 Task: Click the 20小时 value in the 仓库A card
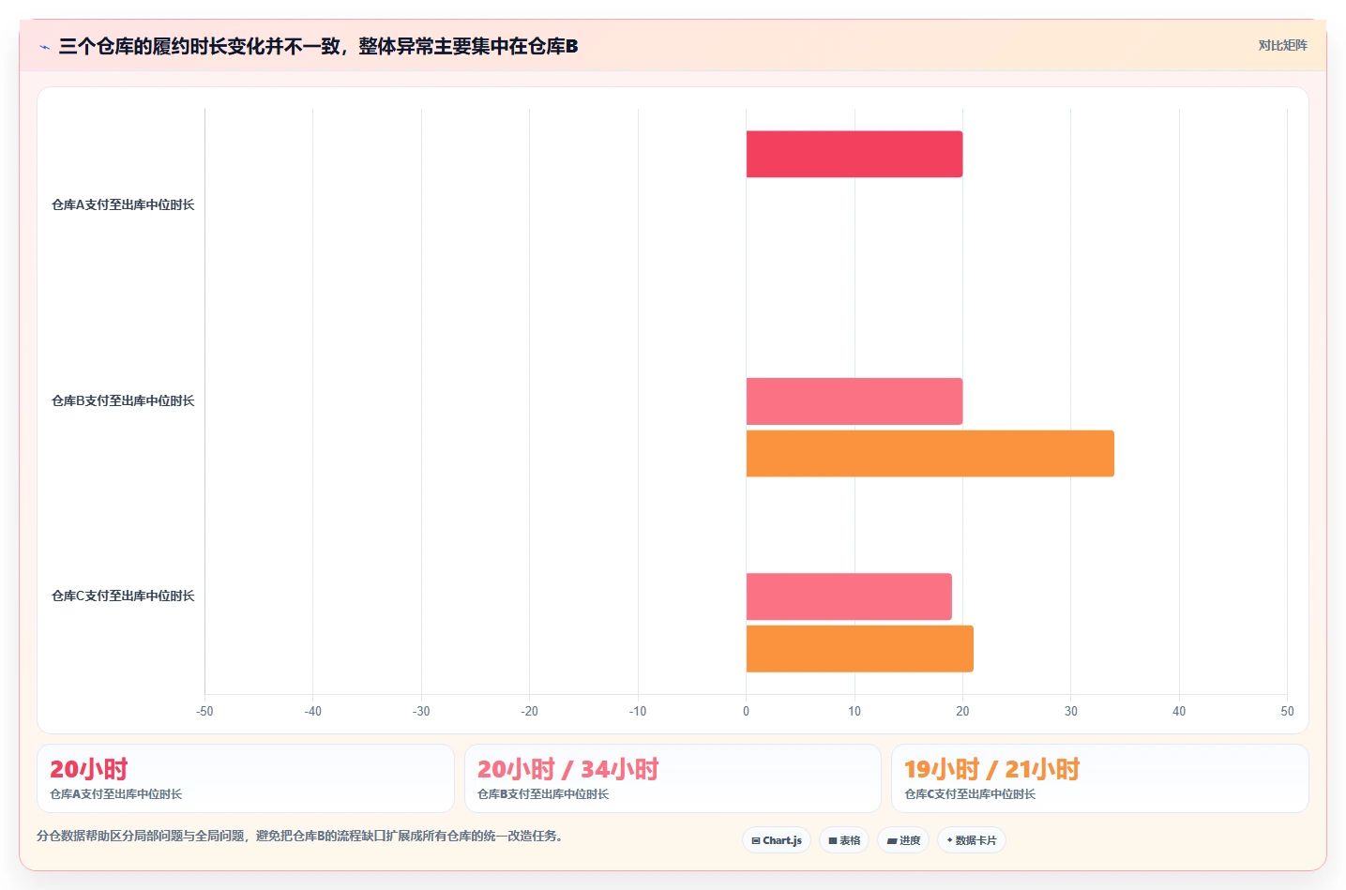(x=89, y=769)
